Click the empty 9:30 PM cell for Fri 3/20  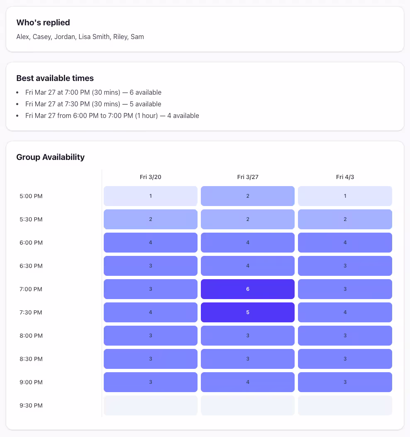coord(150,405)
